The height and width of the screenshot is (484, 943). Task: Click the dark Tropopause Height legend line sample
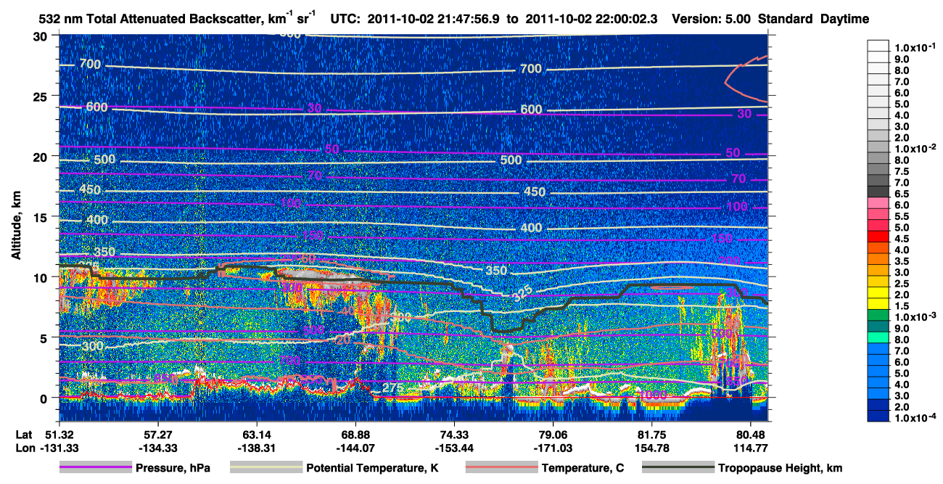(x=678, y=468)
